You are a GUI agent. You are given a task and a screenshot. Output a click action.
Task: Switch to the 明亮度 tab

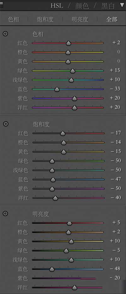pos(80,20)
